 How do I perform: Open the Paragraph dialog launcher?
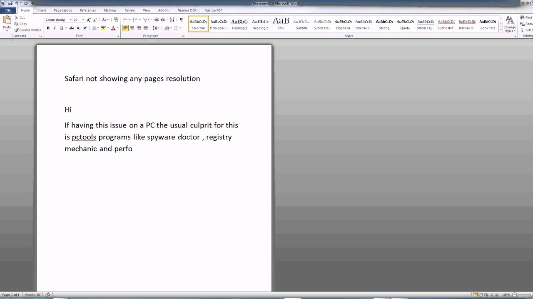click(x=183, y=36)
